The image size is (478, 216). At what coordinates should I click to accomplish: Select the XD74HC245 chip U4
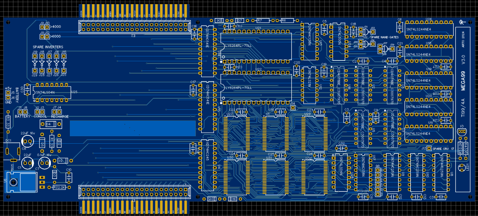207,165
